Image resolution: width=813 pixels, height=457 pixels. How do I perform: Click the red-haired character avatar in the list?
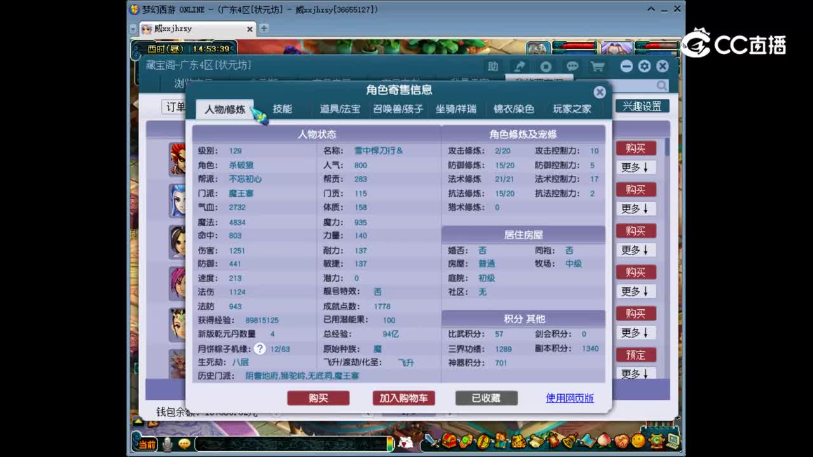pyautogui.click(x=177, y=159)
